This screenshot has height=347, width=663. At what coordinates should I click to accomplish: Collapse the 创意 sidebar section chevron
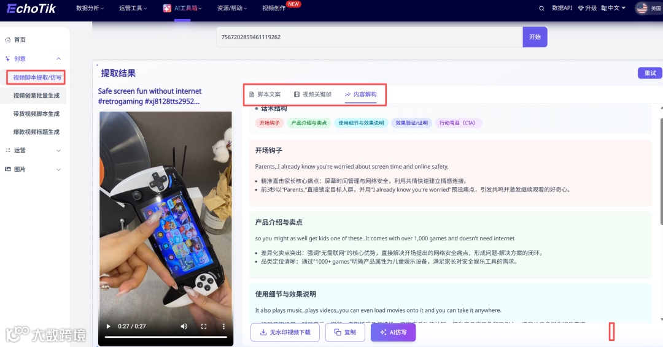59,59
